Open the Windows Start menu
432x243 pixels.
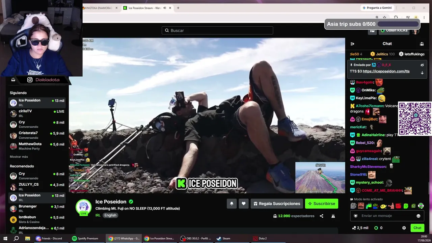point(5,238)
